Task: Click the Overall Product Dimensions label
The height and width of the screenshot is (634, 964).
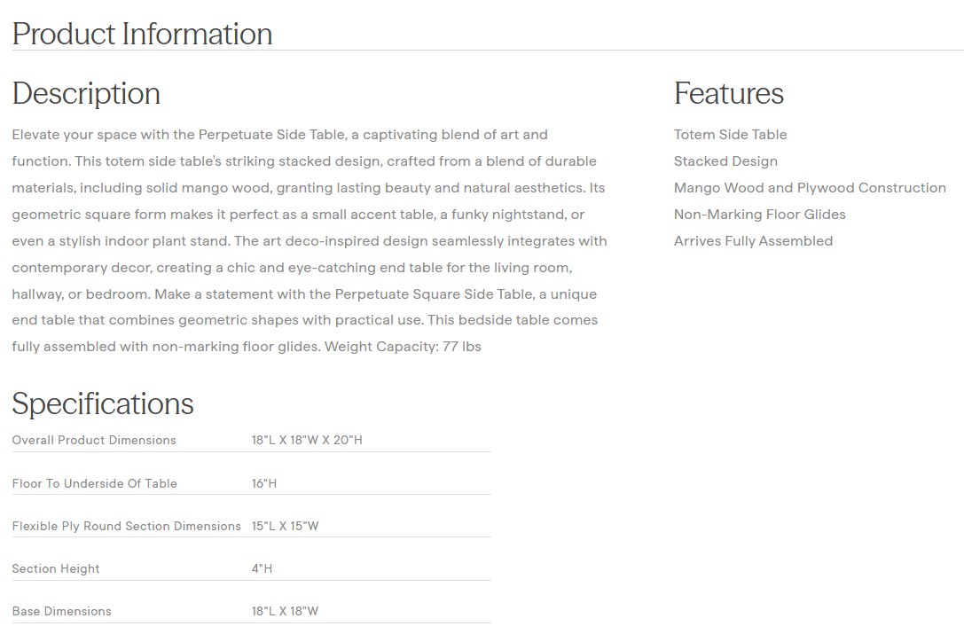Action: point(94,441)
